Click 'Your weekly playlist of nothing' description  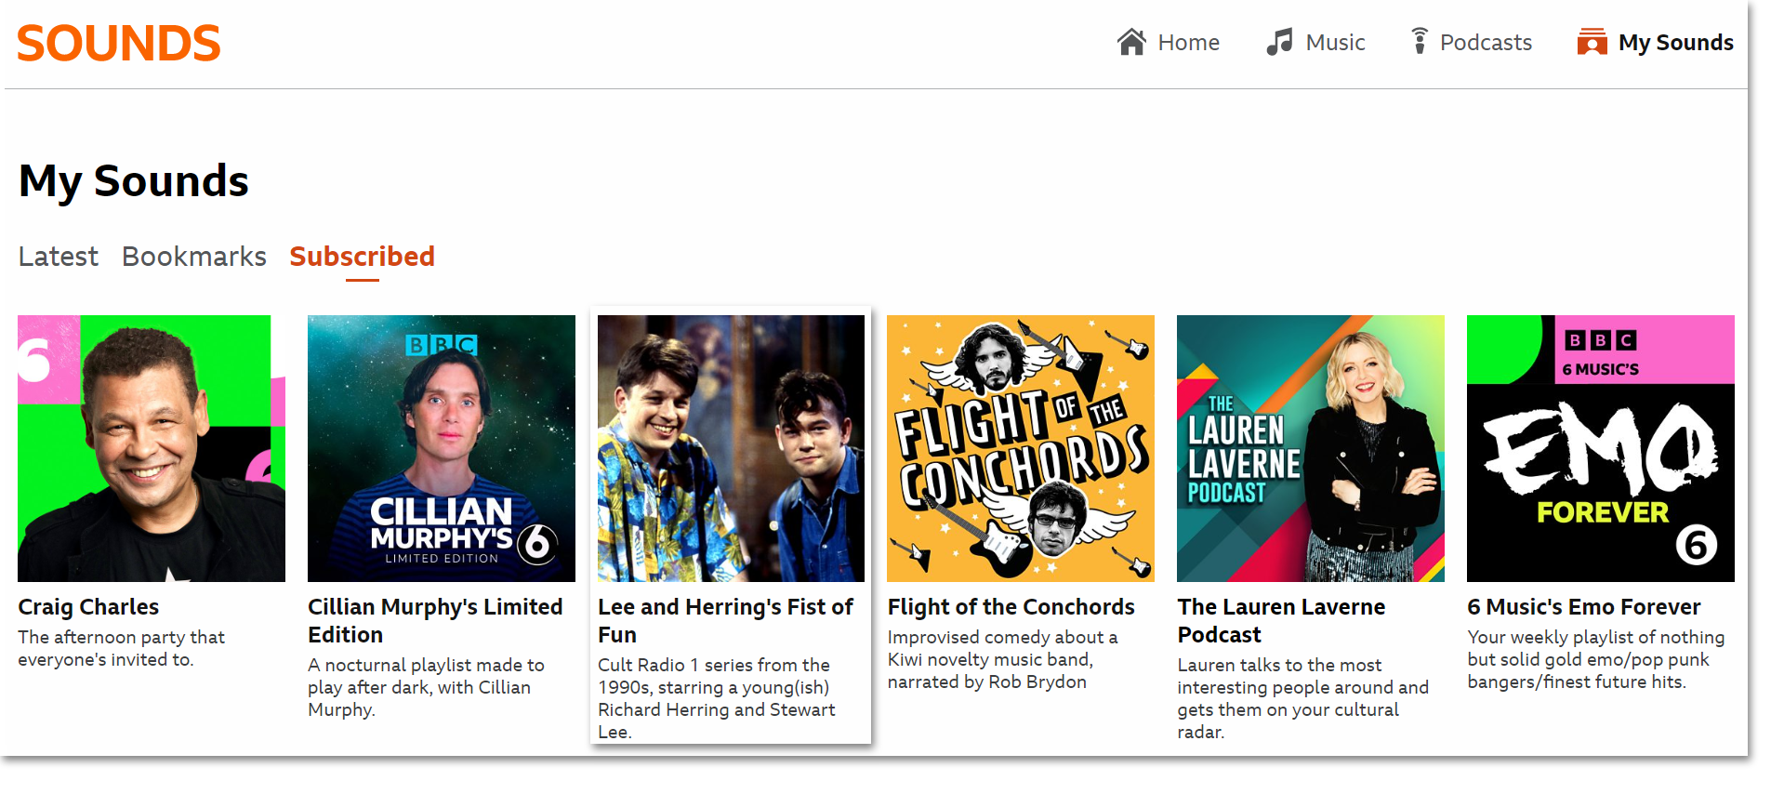tap(1595, 659)
